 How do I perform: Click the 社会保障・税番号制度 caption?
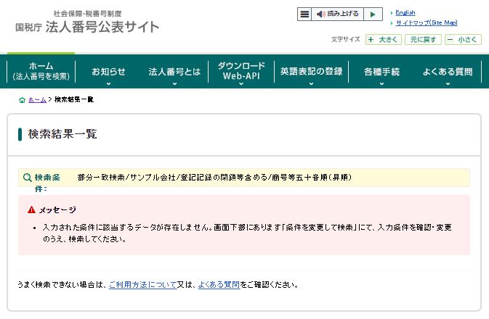point(87,14)
